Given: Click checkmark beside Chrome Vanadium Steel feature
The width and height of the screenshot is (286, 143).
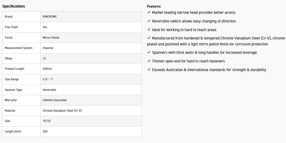Looking at the screenshot, I should point(149,38).
